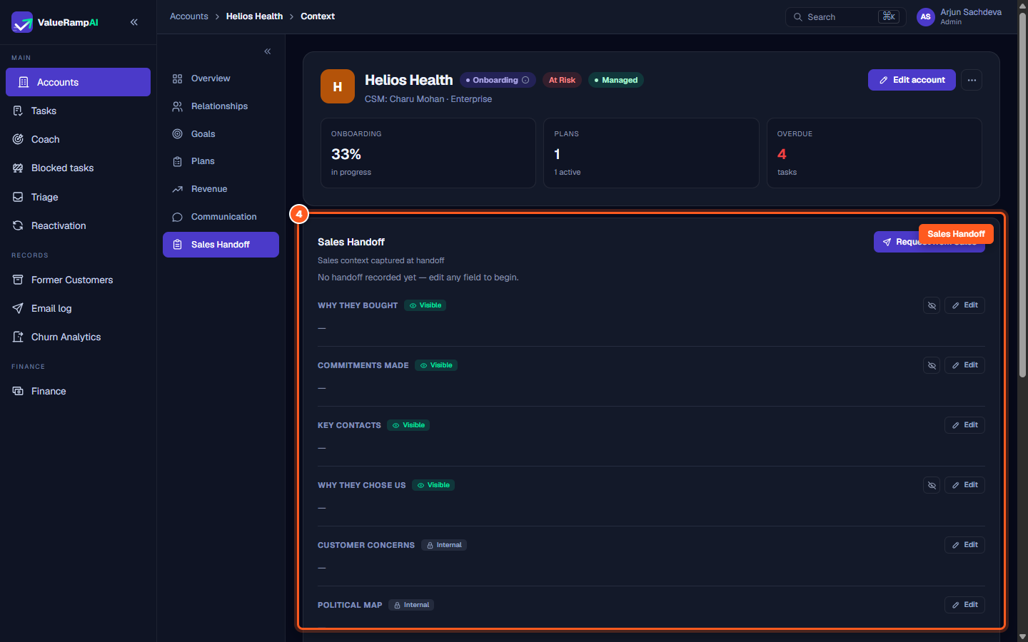
Task: Click the Visible badge for Commitments Made
Action: coord(436,365)
